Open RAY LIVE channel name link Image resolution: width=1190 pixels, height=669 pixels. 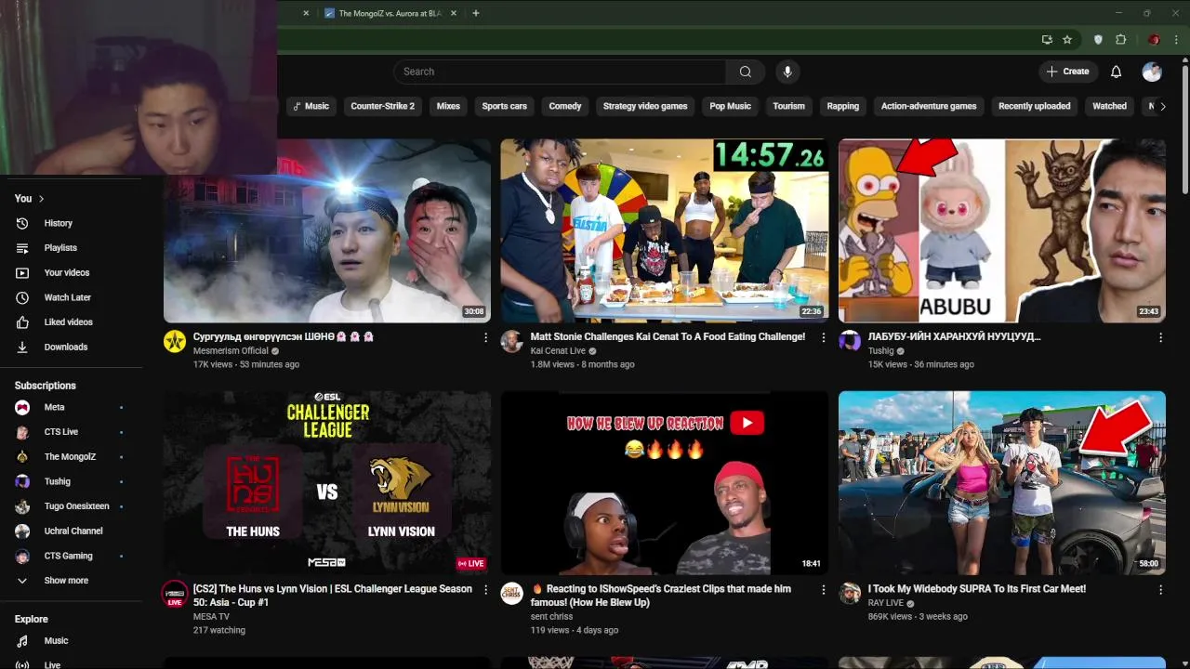886,603
